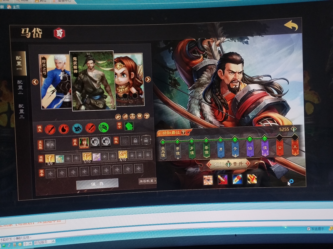The image size is (333, 249).
Task: Click the red-purple arrow skill icon
Action: coord(223,180)
